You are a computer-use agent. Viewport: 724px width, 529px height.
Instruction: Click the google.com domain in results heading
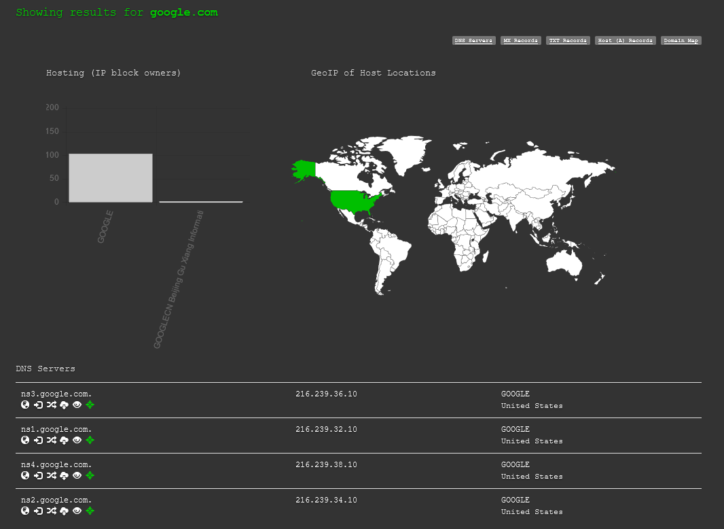tap(184, 12)
